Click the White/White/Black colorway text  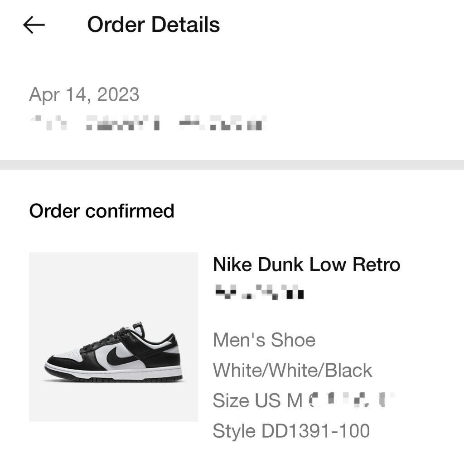coord(292,370)
